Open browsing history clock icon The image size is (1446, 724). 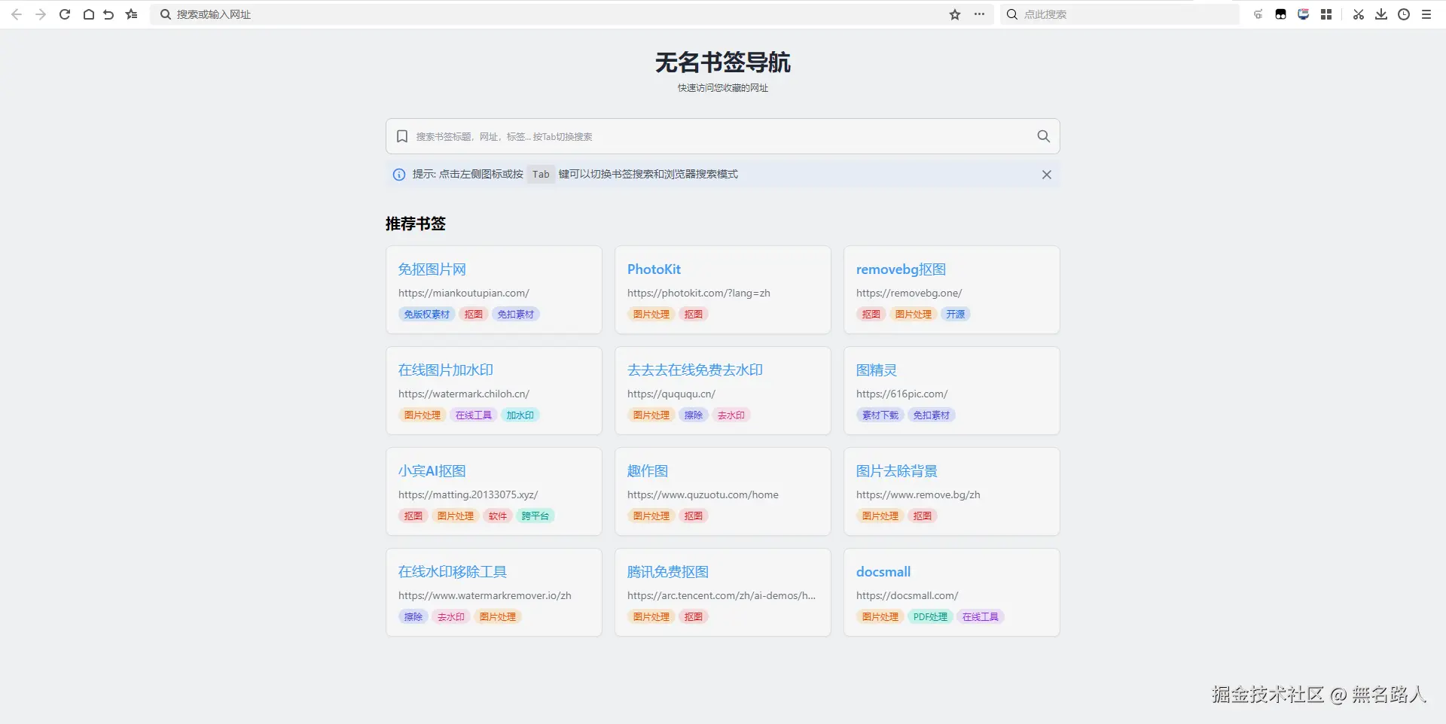tap(1404, 14)
